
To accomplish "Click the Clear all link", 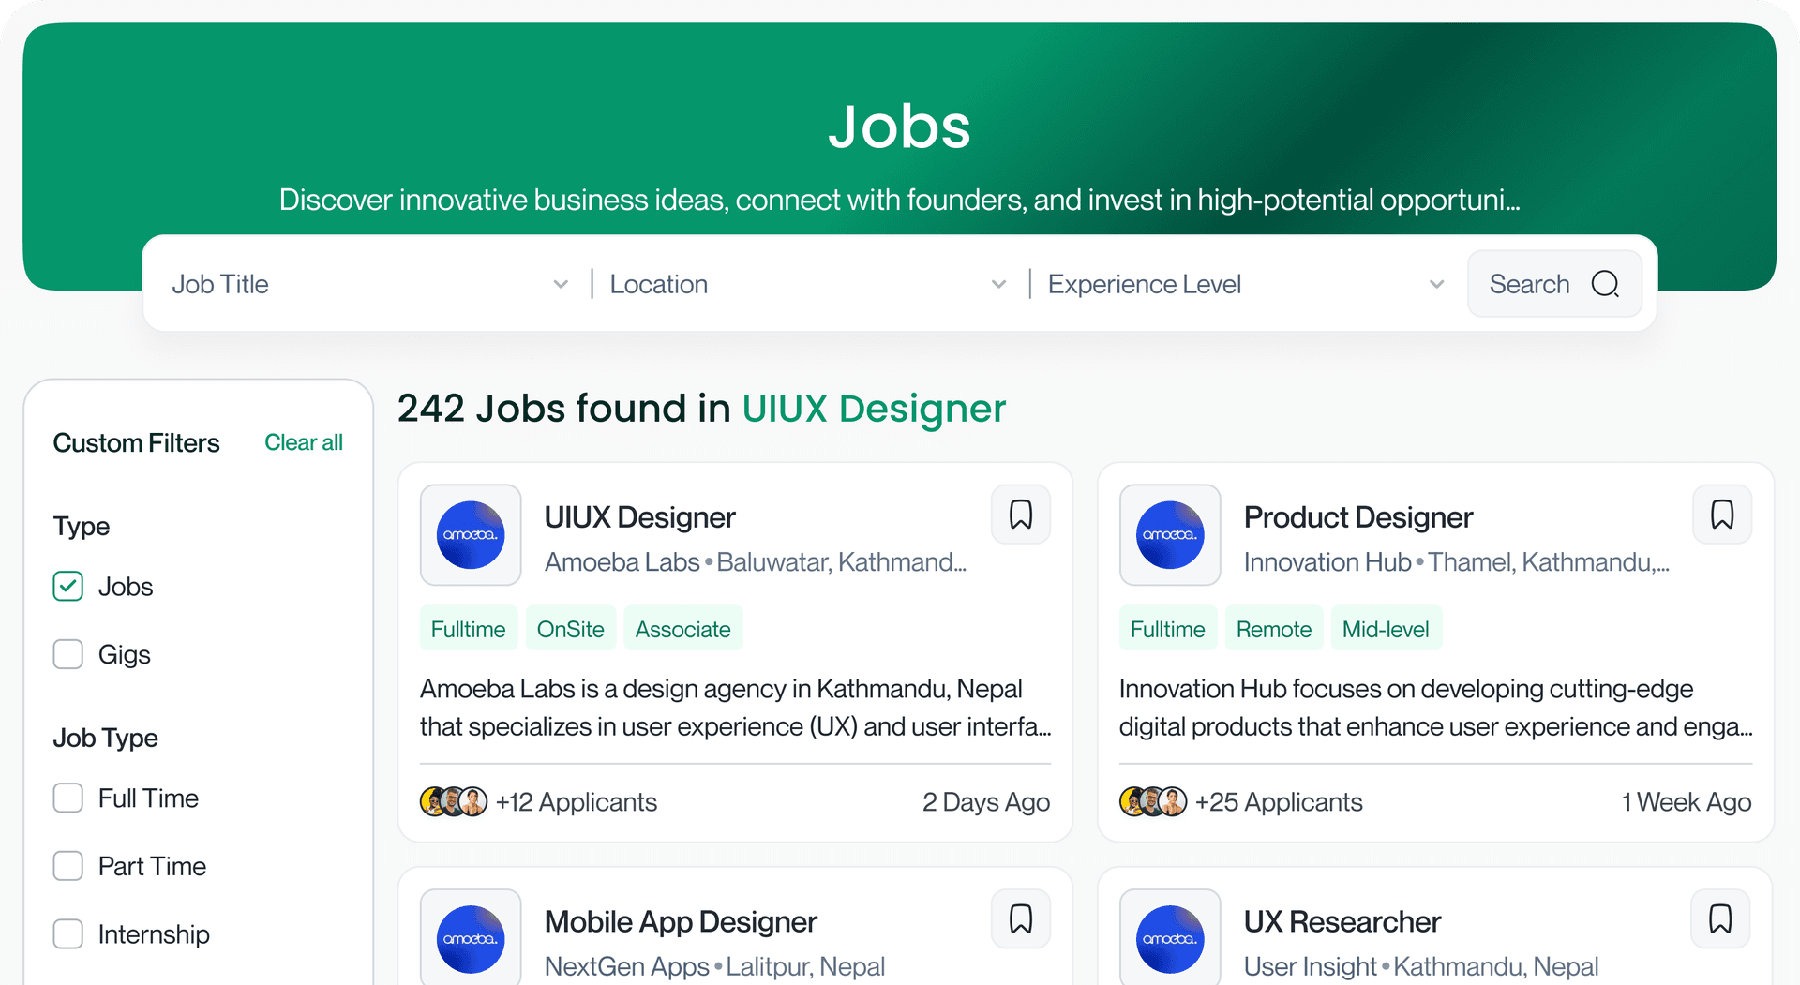I will (303, 442).
